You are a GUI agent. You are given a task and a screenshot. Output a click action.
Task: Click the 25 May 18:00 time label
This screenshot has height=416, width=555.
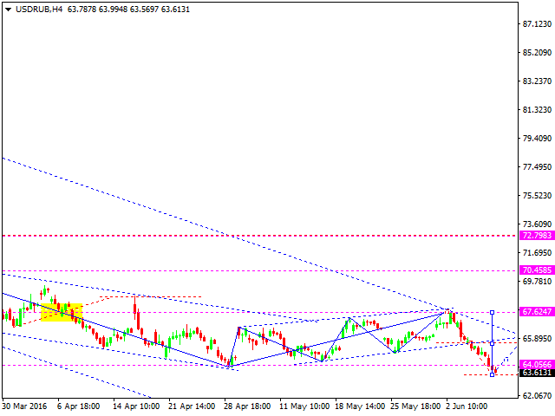[x=415, y=406]
